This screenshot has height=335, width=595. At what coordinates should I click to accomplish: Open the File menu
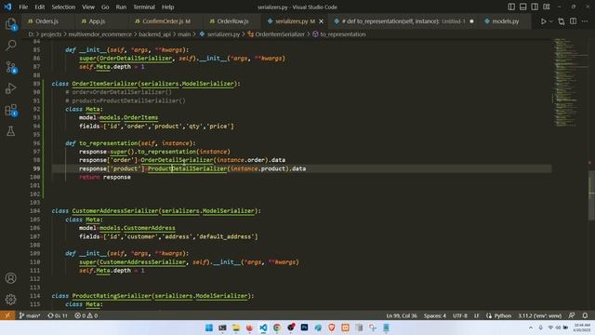tap(23, 7)
